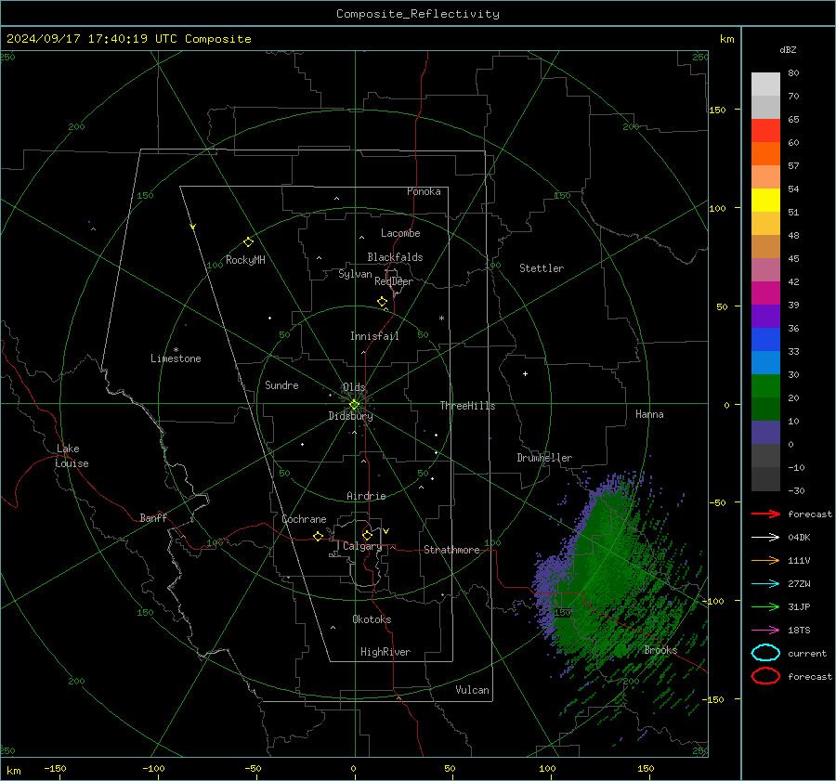The image size is (836, 781).
Task: Click the Ponoka city label
Action: coord(424,191)
